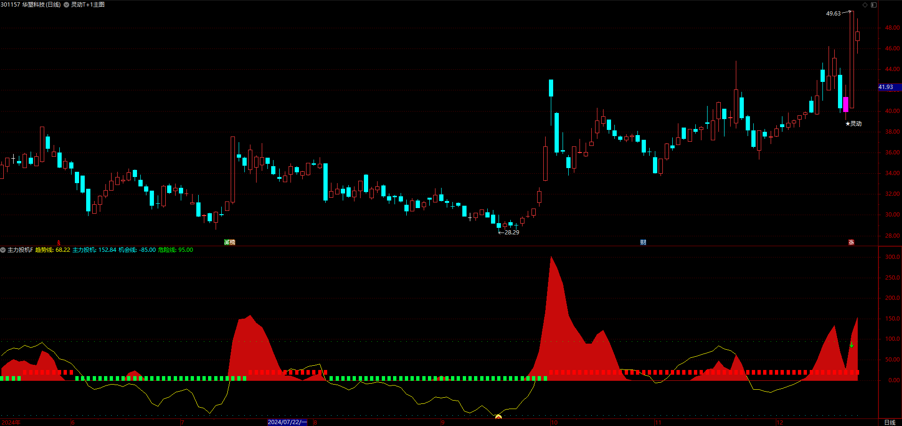The width and height of the screenshot is (902, 426).
Task: Click the 300.0 indicator axis label
Action: click(892, 257)
